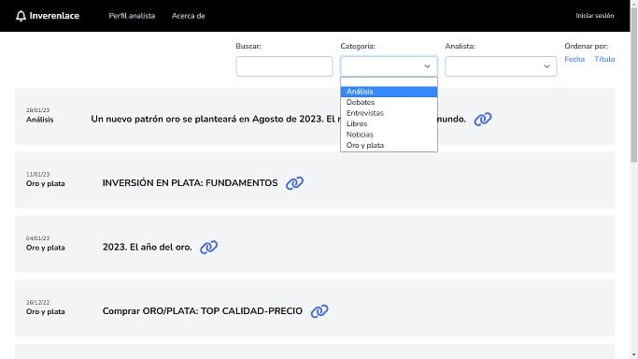
Task: Click the Análisis category label under 28/01/23
Action: (40, 120)
